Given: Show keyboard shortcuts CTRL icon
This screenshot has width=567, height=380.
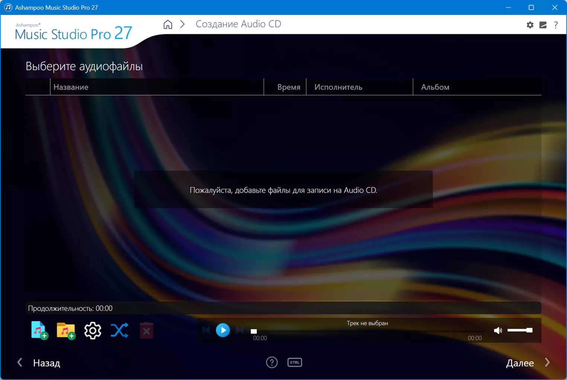Looking at the screenshot, I should [x=295, y=362].
